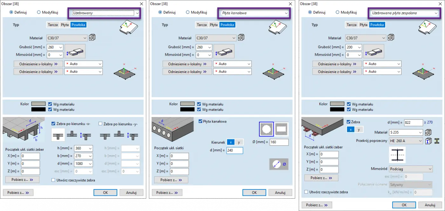
Task: Switch to Płyta tab in Użebrowany dialog
Action: (65, 25)
